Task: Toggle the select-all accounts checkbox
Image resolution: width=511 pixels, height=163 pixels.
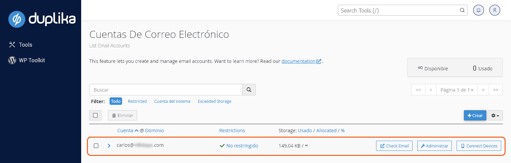Action: click(x=95, y=115)
